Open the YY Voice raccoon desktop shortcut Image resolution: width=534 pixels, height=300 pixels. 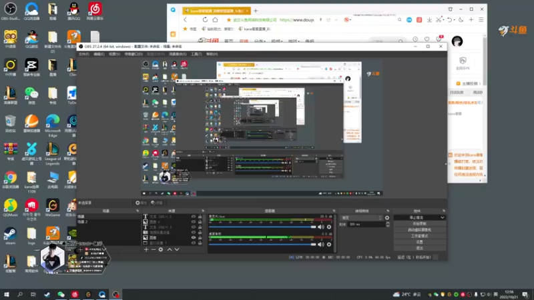10,39
